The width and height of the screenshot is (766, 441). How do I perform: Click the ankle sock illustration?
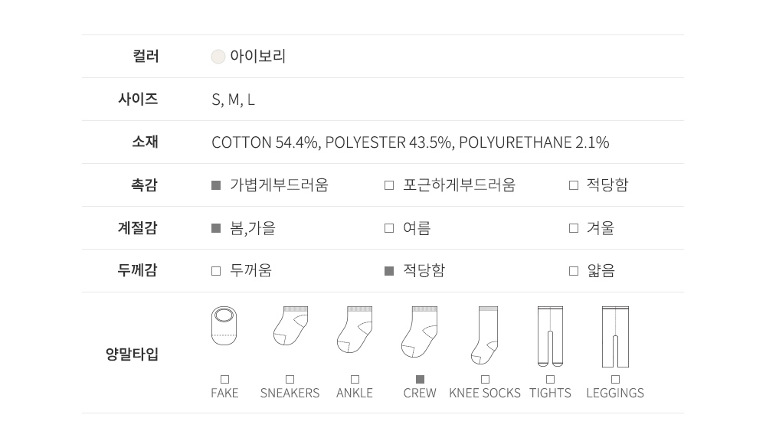pyautogui.click(x=355, y=329)
